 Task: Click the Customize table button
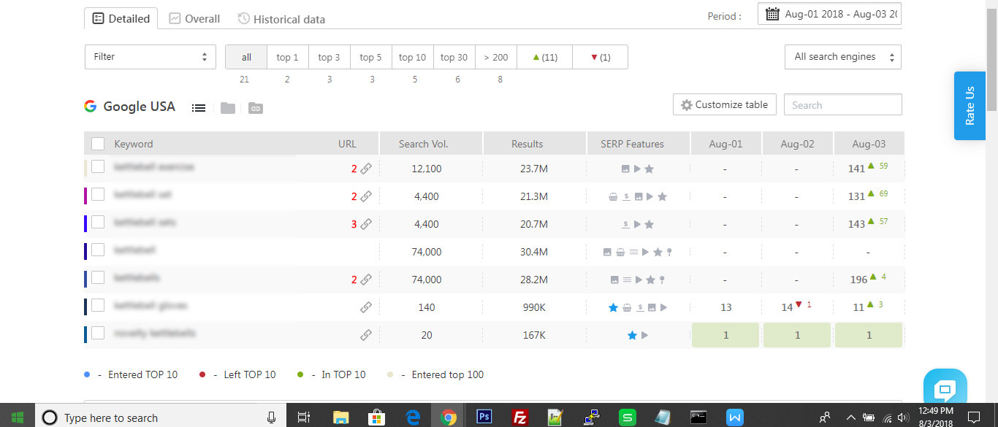click(x=724, y=104)
